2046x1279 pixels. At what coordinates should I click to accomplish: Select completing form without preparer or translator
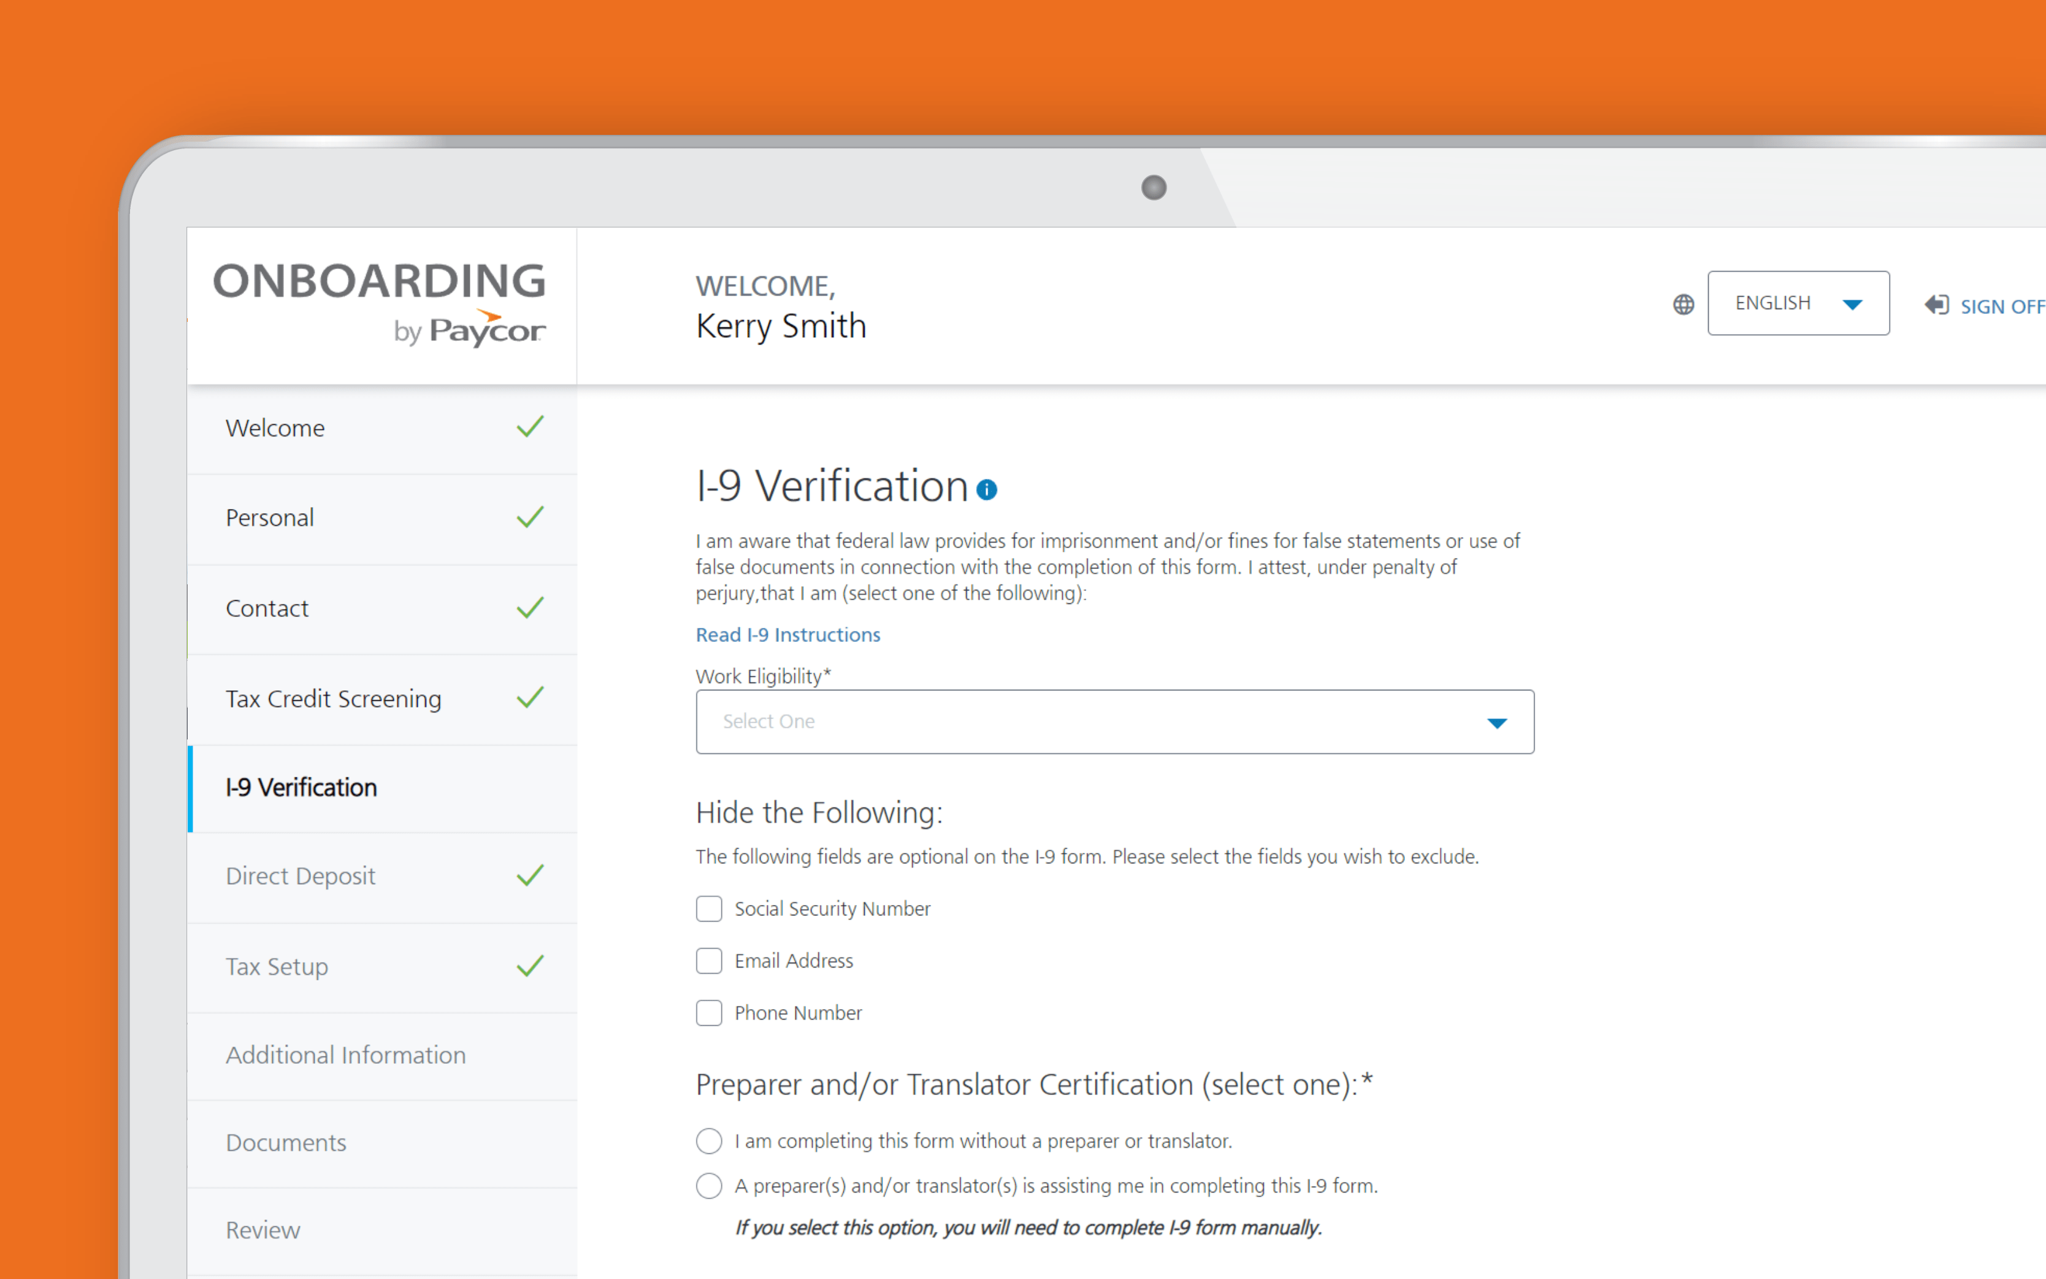[x=709, y=1141]
